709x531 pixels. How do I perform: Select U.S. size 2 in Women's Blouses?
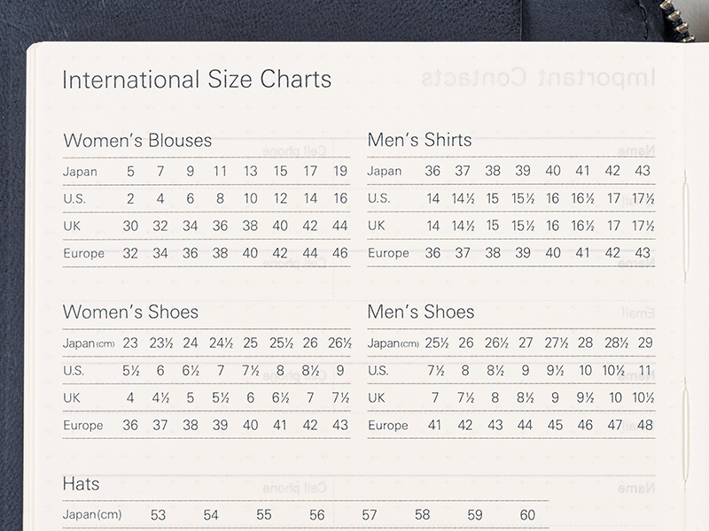[130, 199]
